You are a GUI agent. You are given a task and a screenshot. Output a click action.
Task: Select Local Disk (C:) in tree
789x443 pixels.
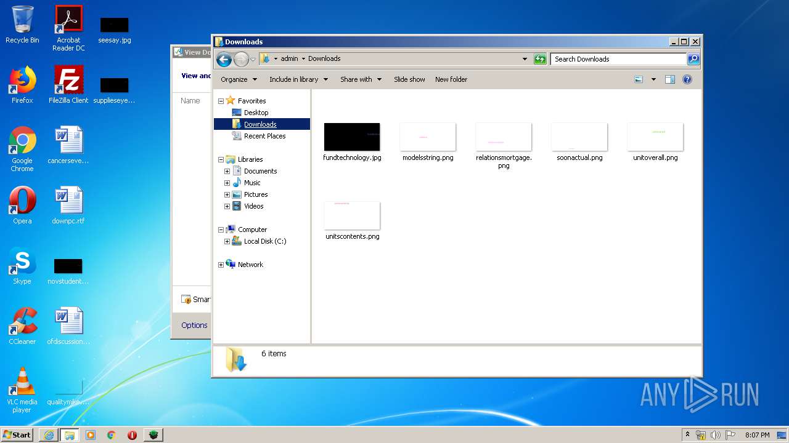click(x=264, y=241)
